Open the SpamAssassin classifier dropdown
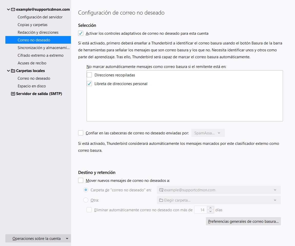Image resolution: width=295 pixels, height=246 pixels. 208,133
